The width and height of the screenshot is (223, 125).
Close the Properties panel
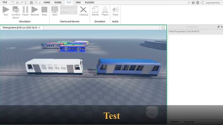point(222,27)
